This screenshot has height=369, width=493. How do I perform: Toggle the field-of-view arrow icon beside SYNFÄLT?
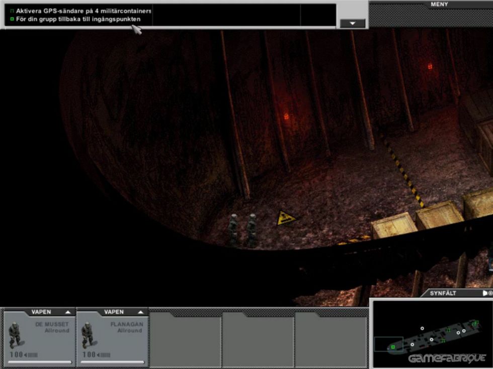485,293
